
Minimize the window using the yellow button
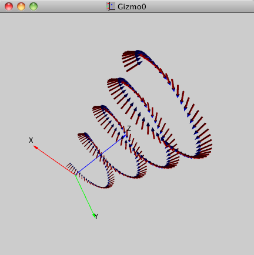[21, 6]
